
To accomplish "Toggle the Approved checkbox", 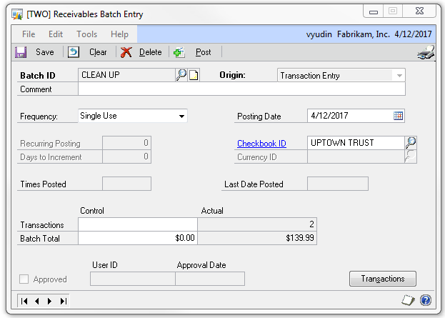I will pyautogui.click(x=25, y=279).
